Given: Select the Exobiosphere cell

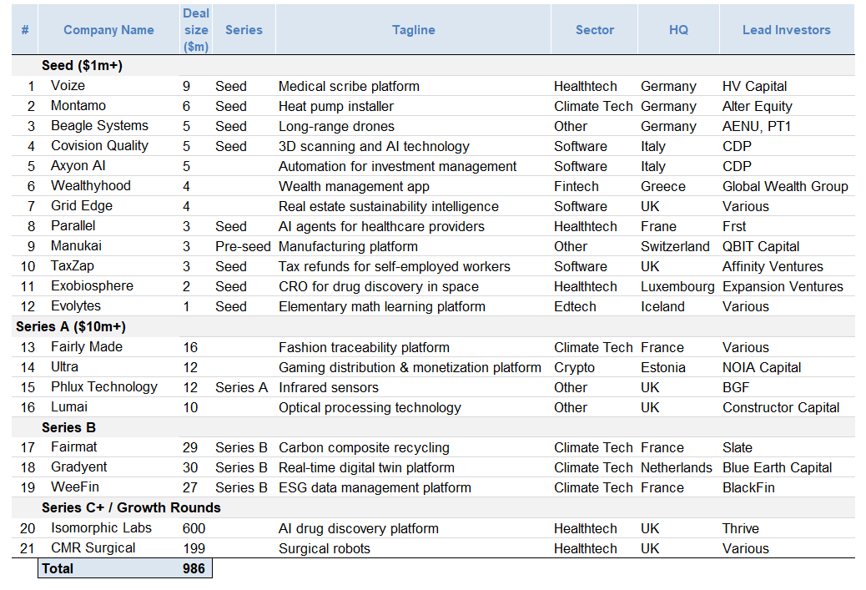Looking at the screenshot, I should (x=93, y=286).
